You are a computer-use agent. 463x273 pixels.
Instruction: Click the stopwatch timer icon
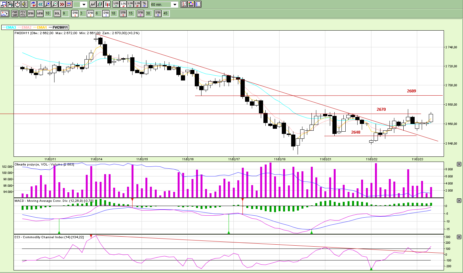click(x=17, y=4)
